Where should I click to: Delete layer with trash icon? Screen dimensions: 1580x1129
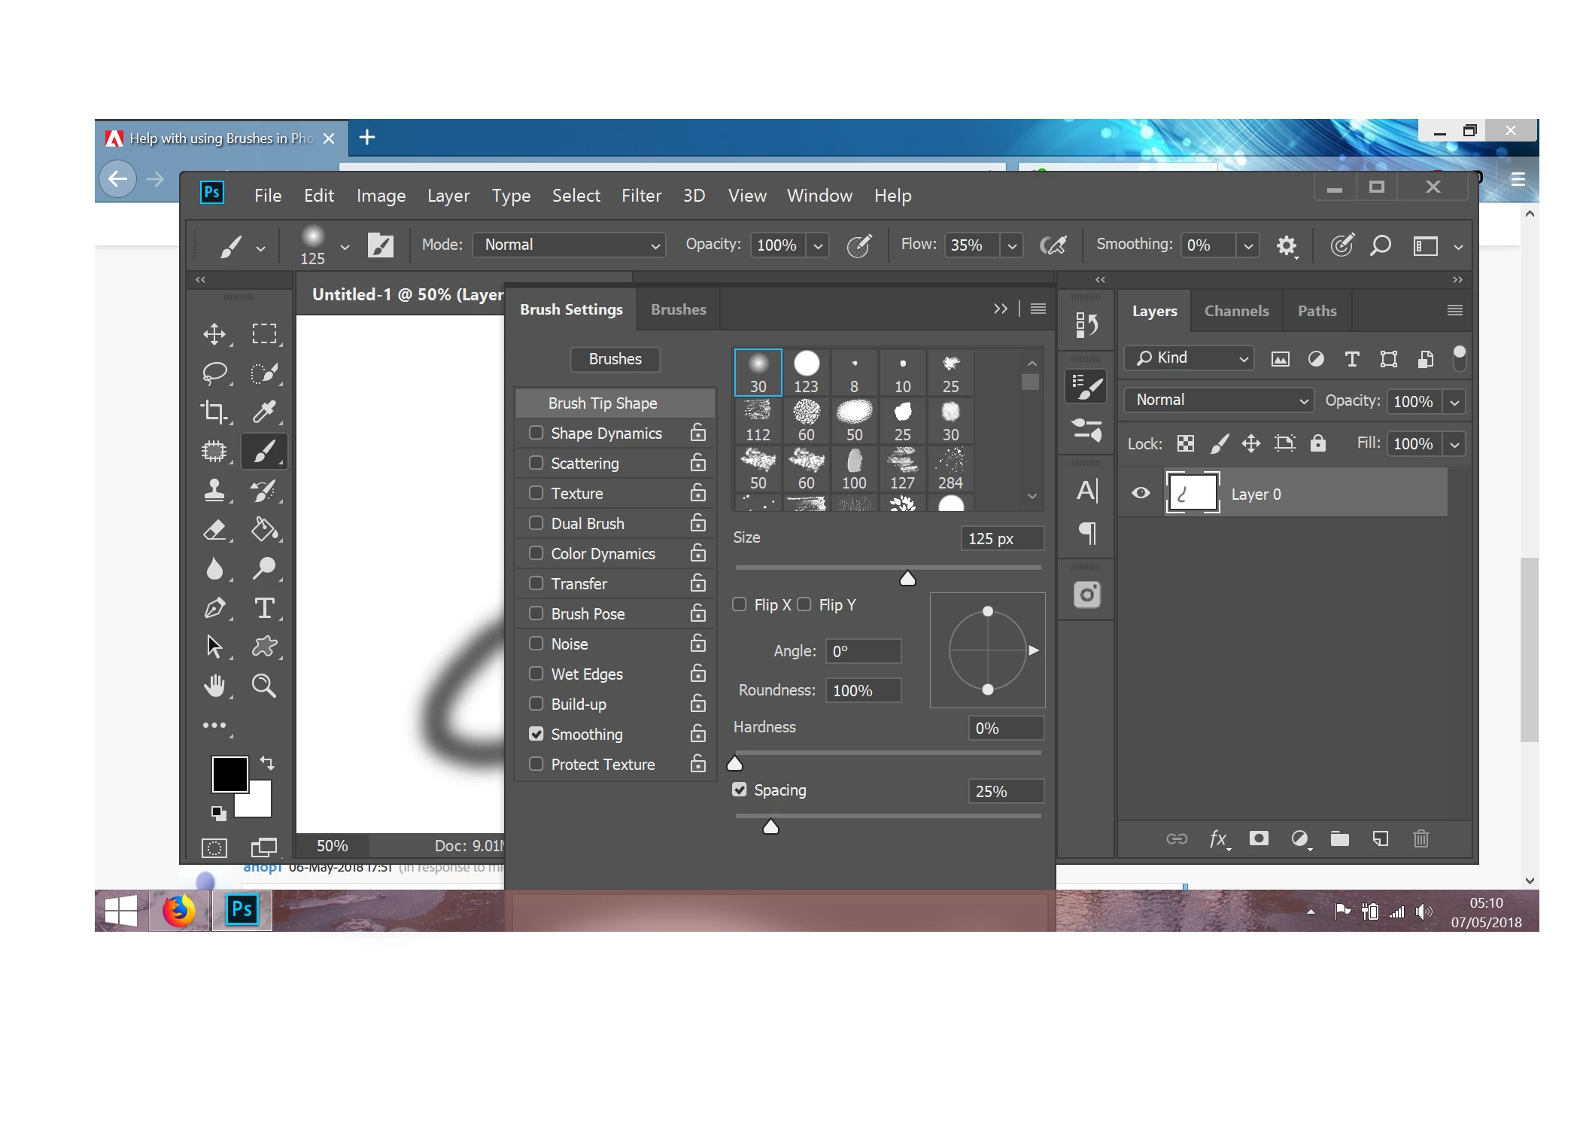1420,838
